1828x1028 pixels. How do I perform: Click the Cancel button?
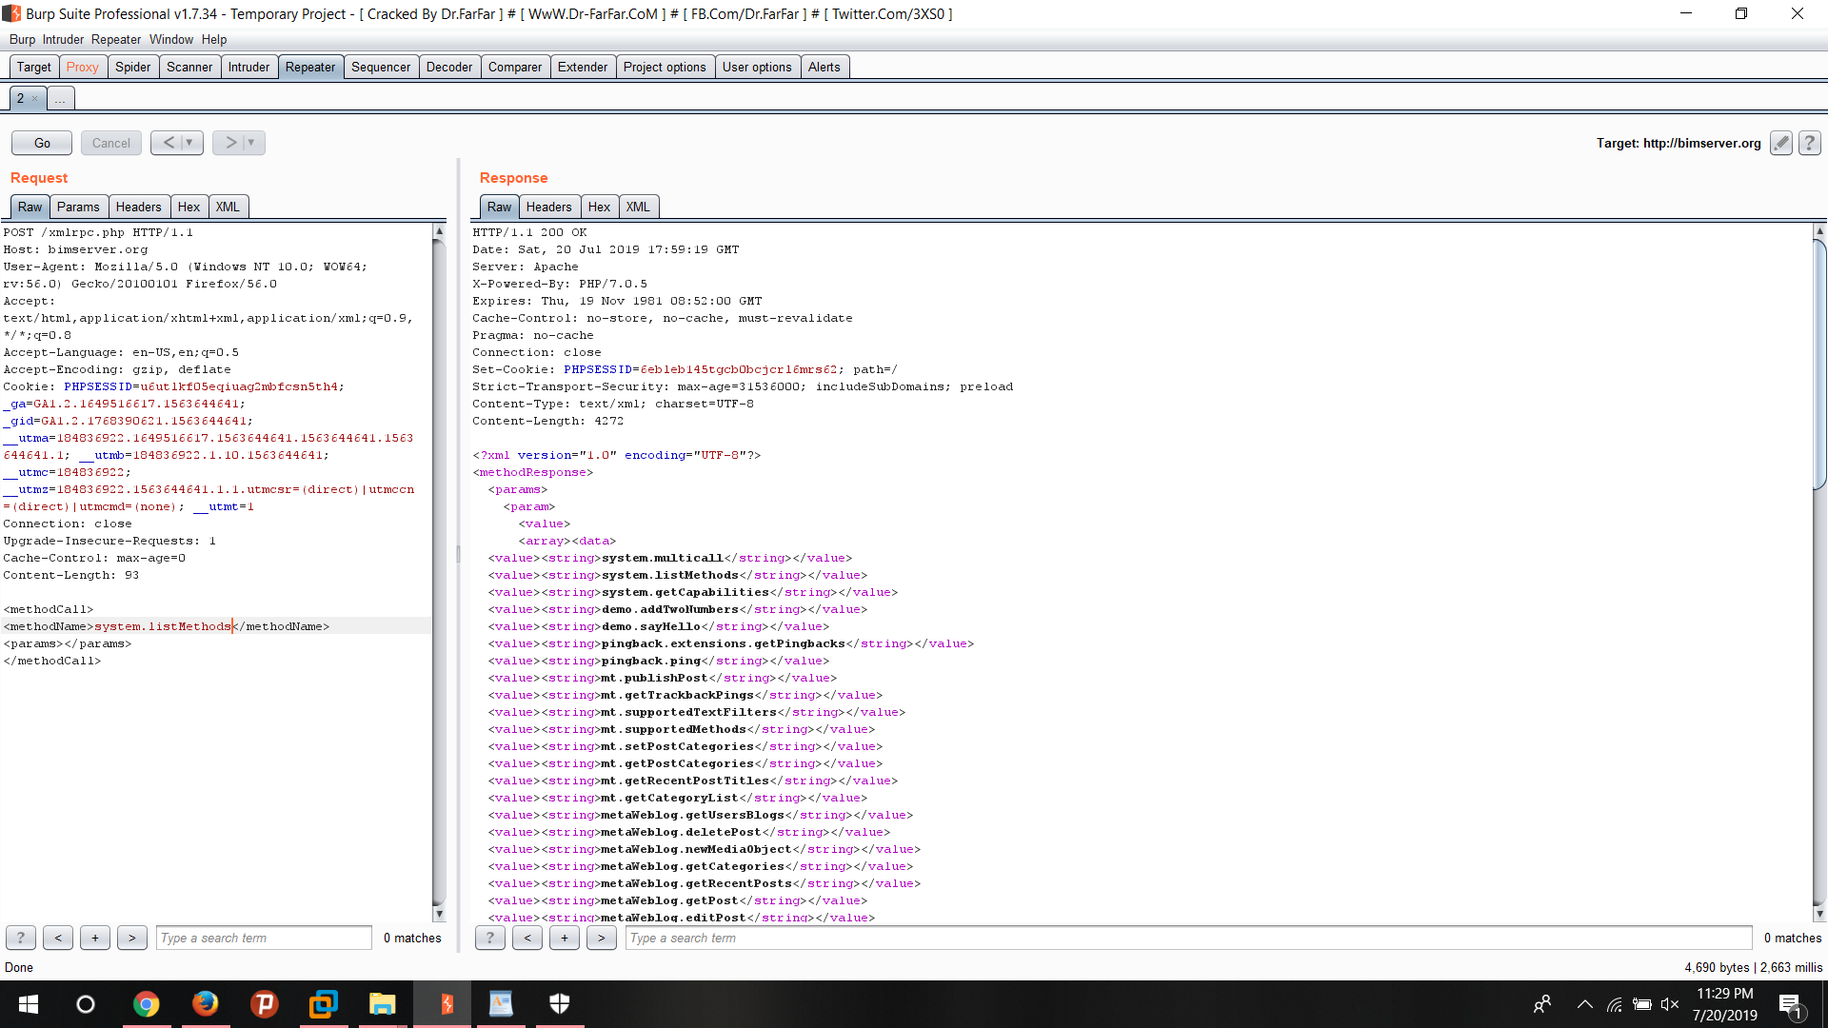(x=110, y=142)
